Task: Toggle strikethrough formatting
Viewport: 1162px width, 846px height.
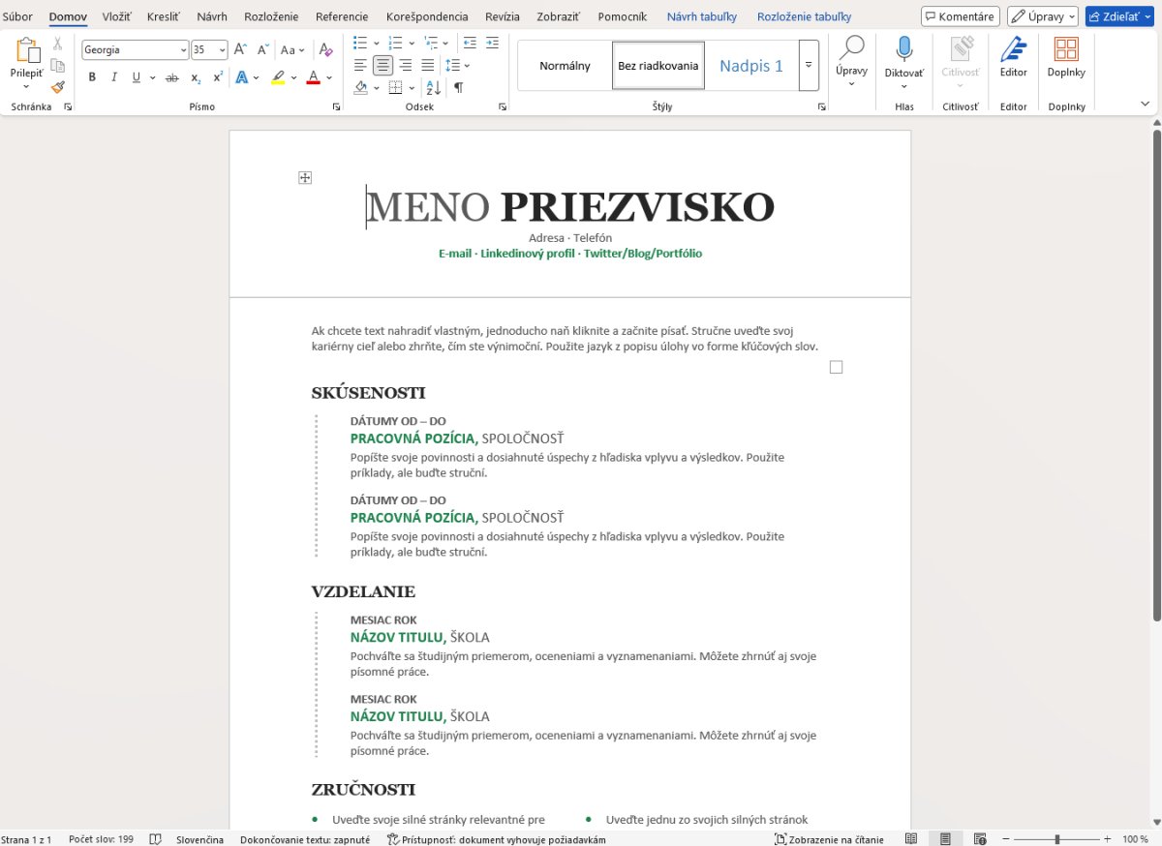Action: click(172, 77)
